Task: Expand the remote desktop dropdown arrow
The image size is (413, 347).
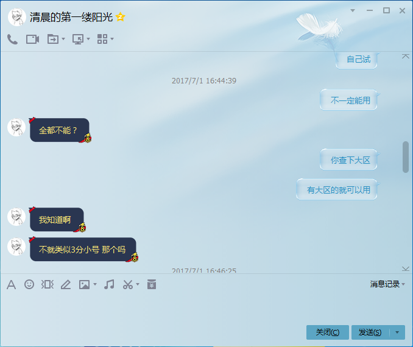Action: click(88, 39)
